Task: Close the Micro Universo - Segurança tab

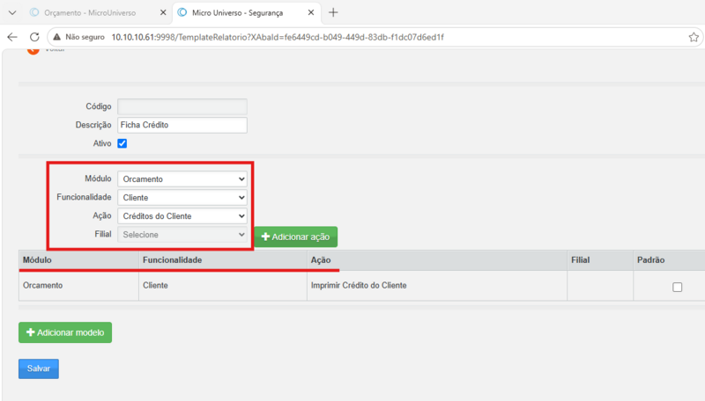Action: point(311,12)
